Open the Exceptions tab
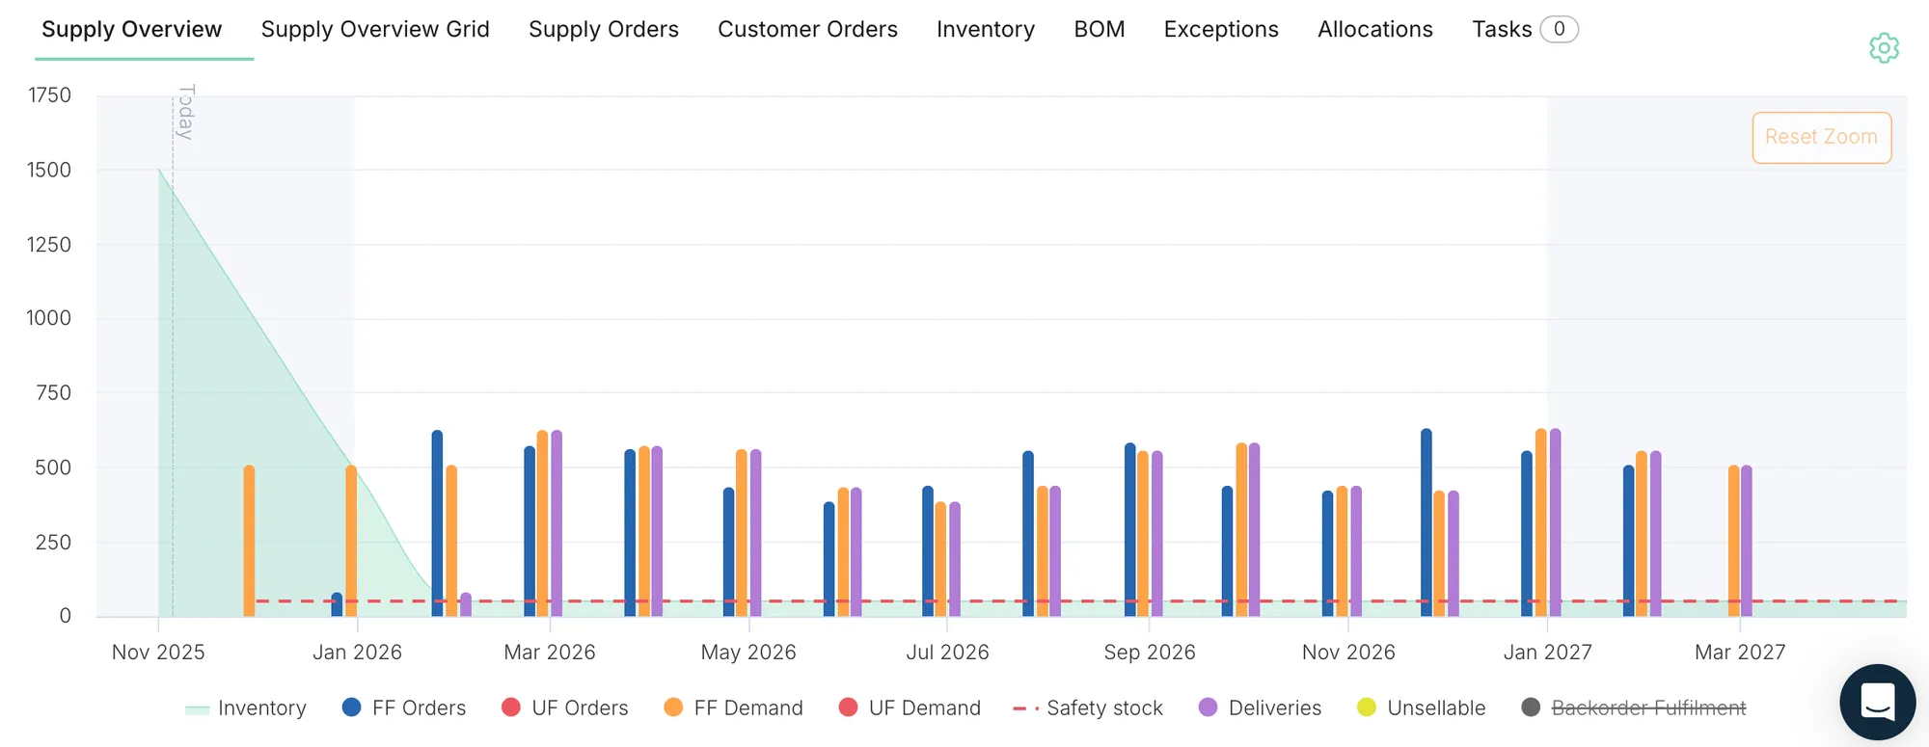 click(x=1221, y=30)
